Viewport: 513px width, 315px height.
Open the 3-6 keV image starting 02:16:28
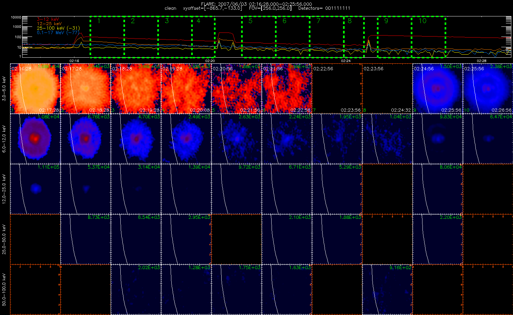(x=35, y=88)
